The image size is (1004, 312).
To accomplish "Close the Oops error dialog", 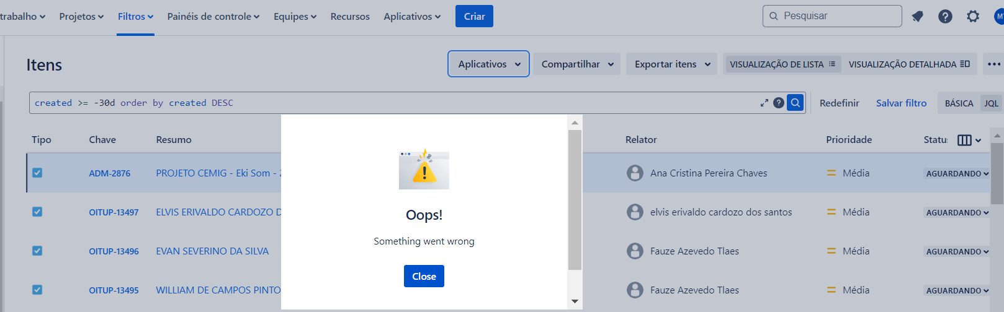I will [424, 276].
